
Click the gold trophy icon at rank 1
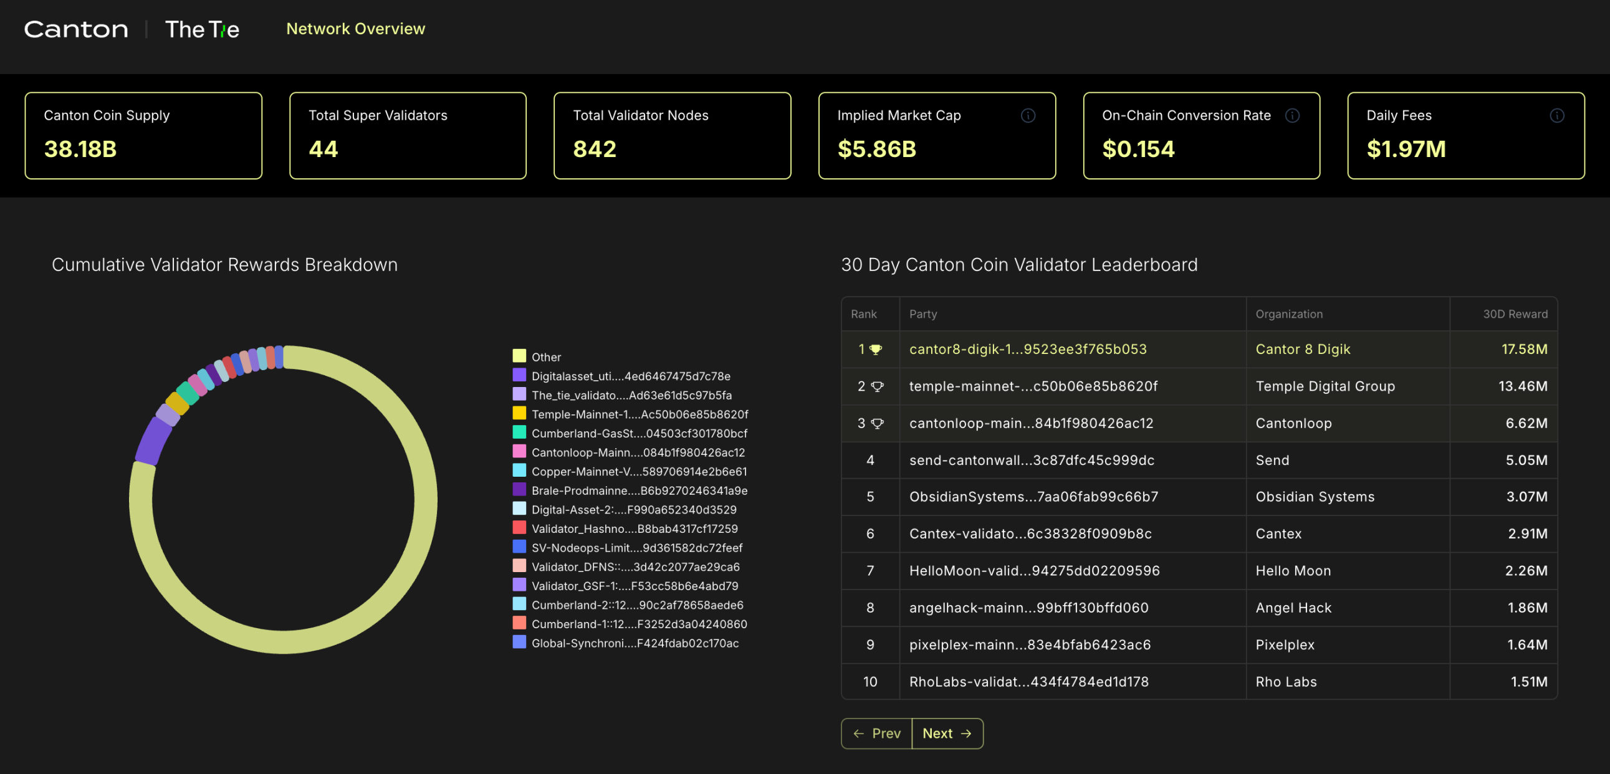876,350
